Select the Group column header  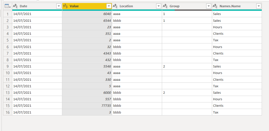coord(187,6)
